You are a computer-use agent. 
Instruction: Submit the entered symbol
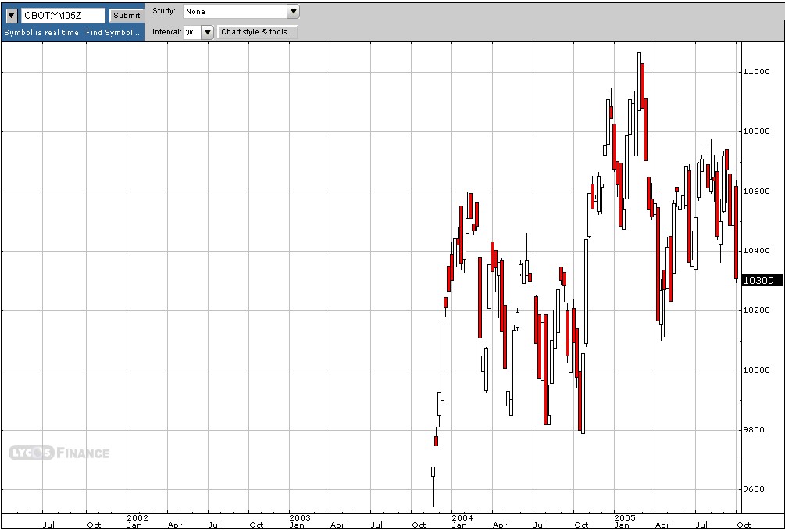[127, 16]
